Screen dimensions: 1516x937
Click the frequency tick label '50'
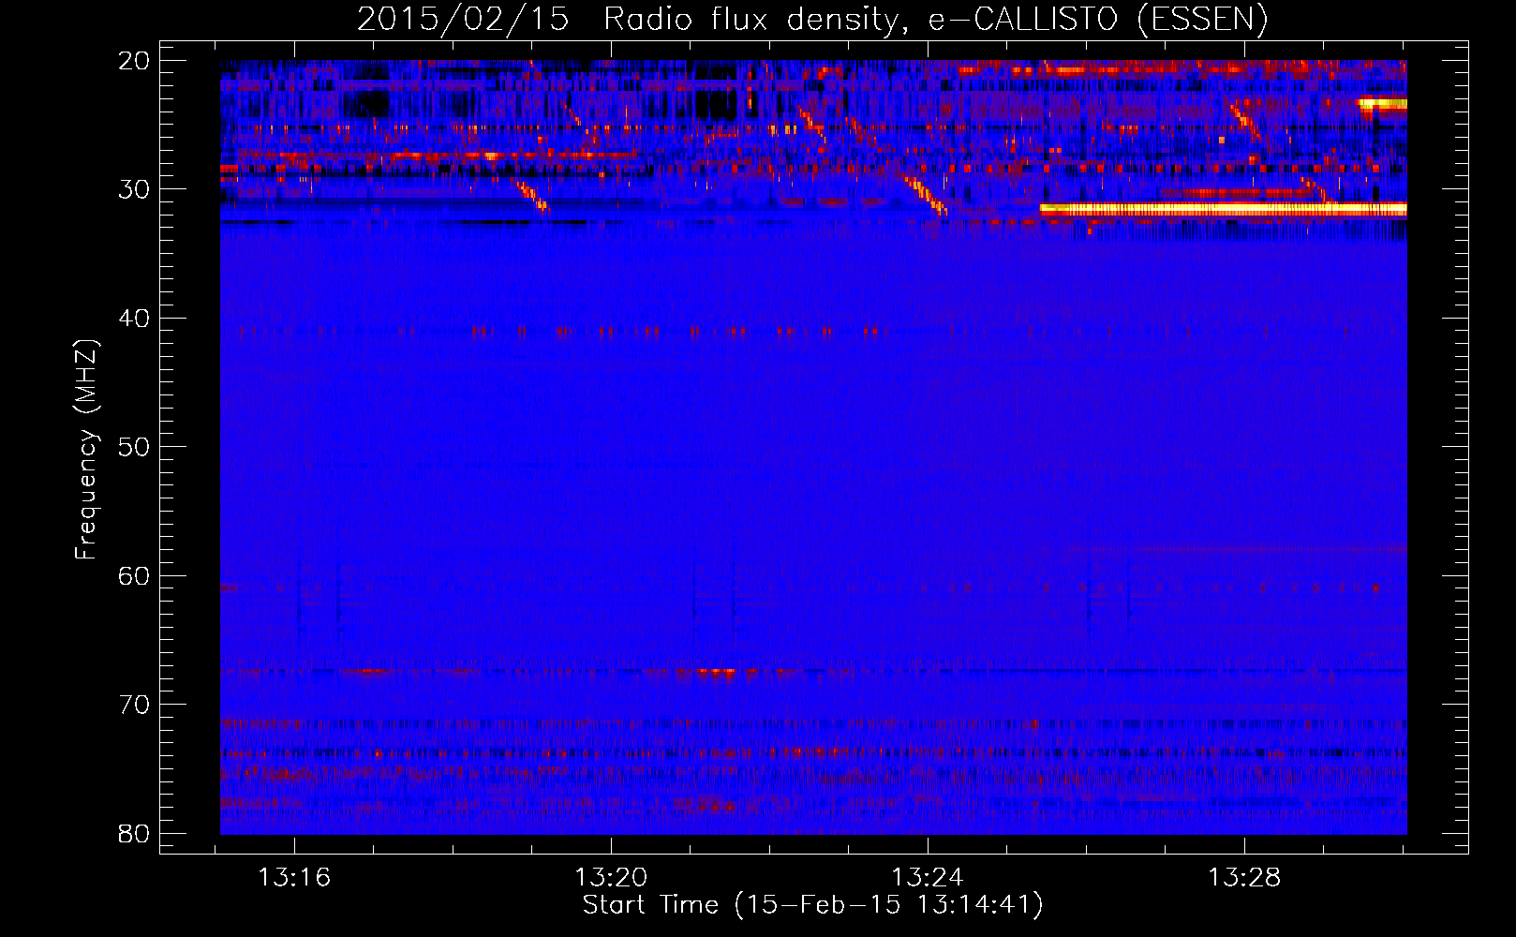pyautogui.click(x=134, y=447)
